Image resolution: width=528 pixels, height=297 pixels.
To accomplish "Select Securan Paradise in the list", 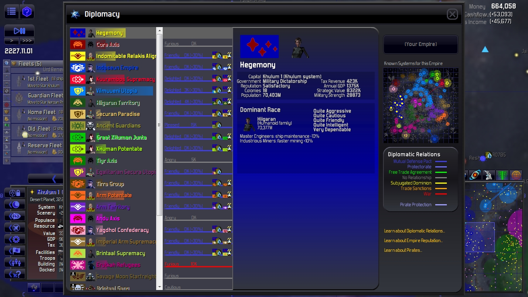I will click(x=118, y=114).
